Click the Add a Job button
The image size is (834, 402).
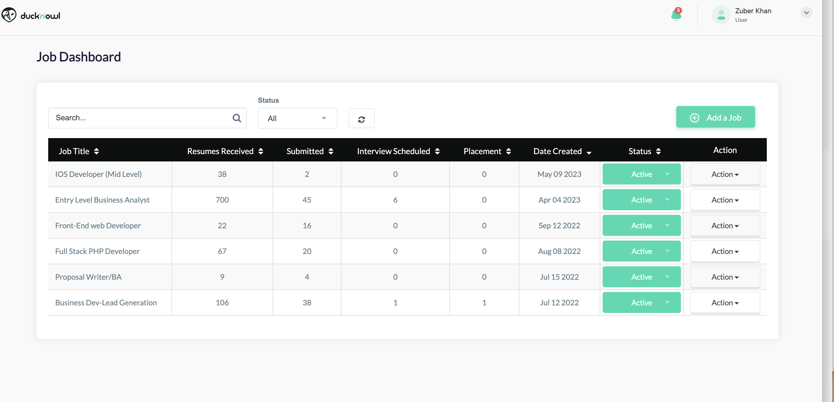tap(715, 117)
